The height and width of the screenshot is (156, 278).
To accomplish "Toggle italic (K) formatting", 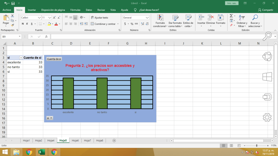I will coord(27,24).
